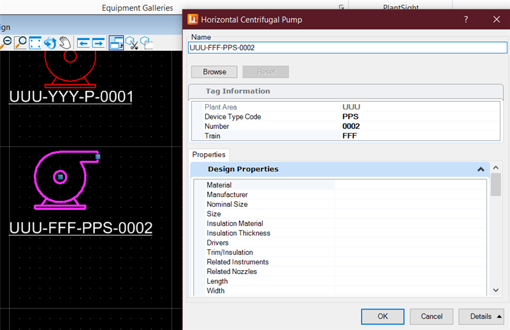The image size is (510, 330).
Task: Select the Properties tab
Action: (x=209, y=155)
